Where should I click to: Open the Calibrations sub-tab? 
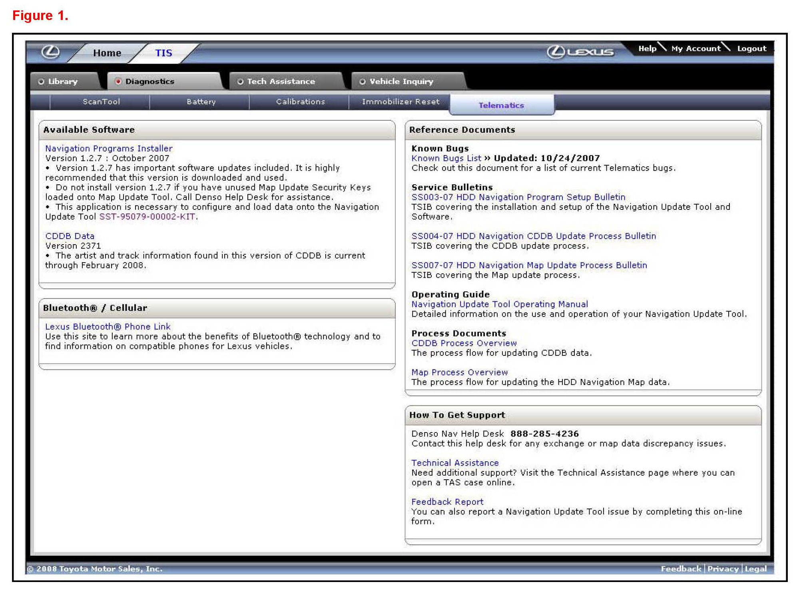pyautogui.click(x=301, y=102)
